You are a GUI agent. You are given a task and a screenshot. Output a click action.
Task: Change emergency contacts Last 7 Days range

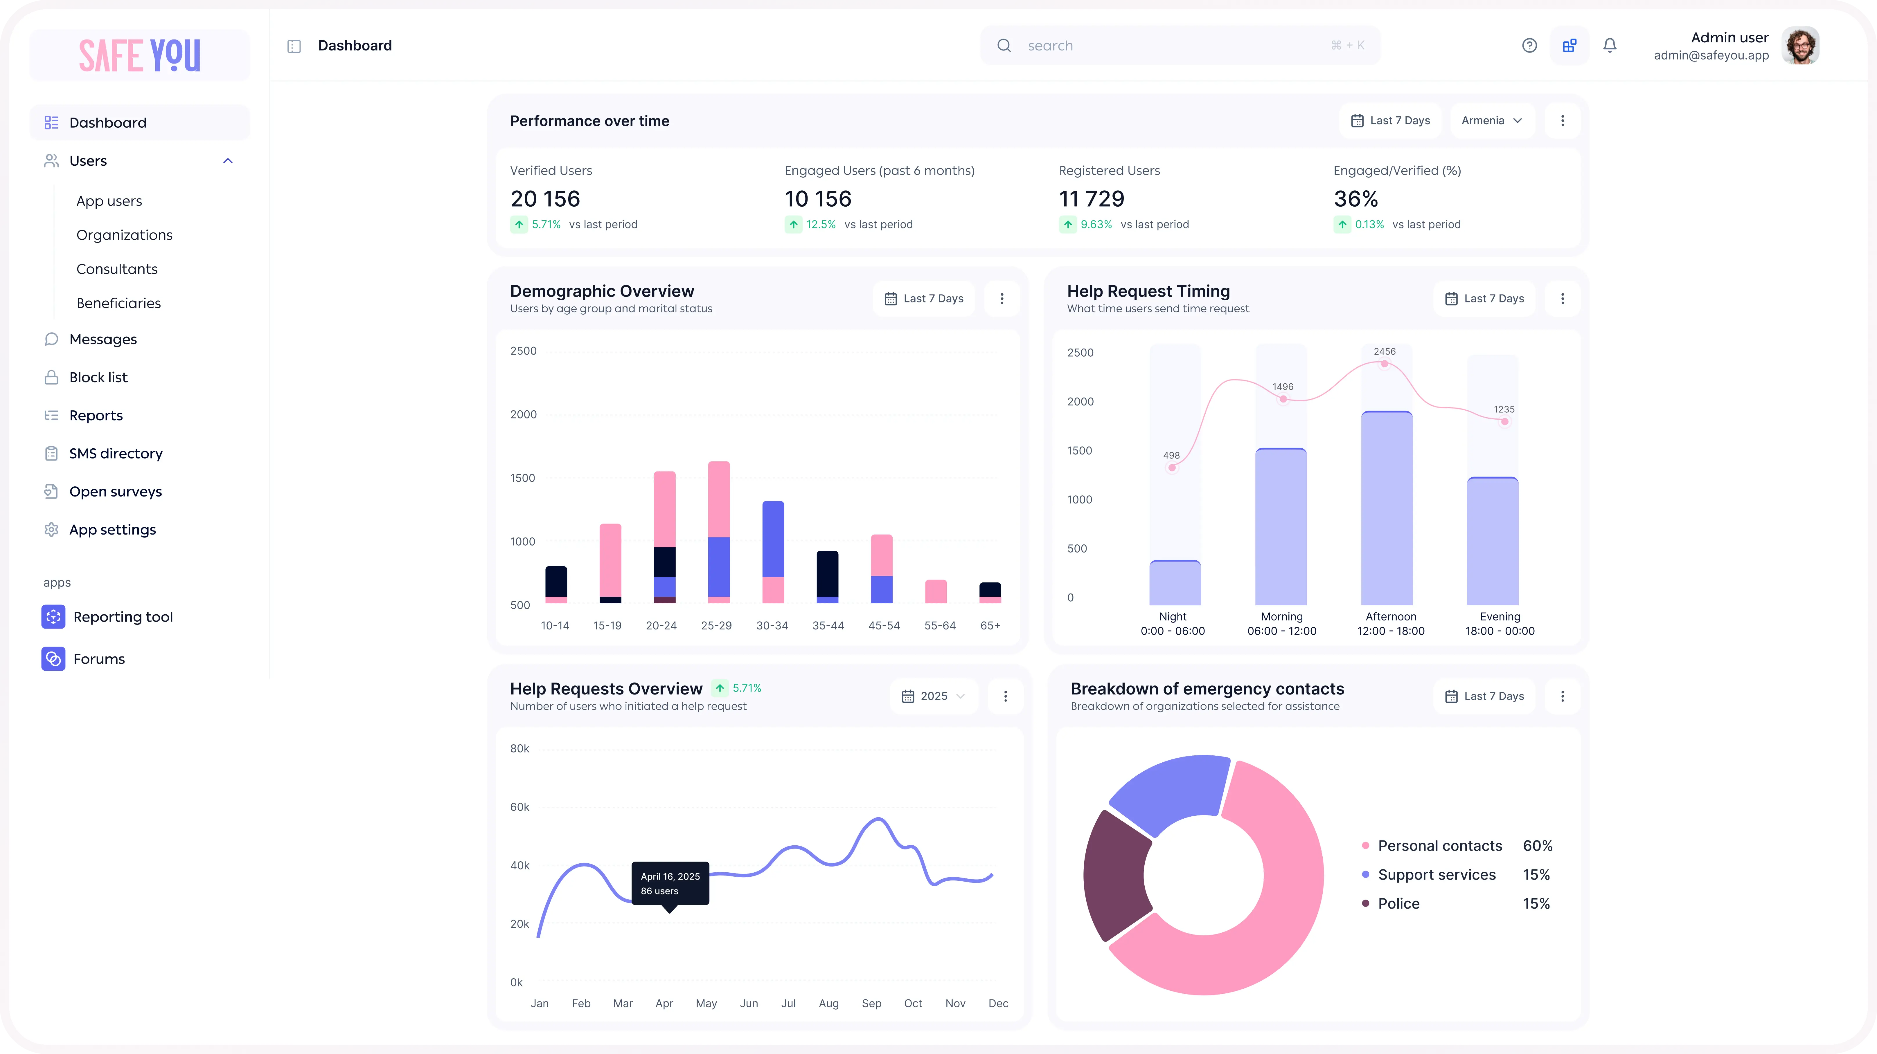(1484, 696)
